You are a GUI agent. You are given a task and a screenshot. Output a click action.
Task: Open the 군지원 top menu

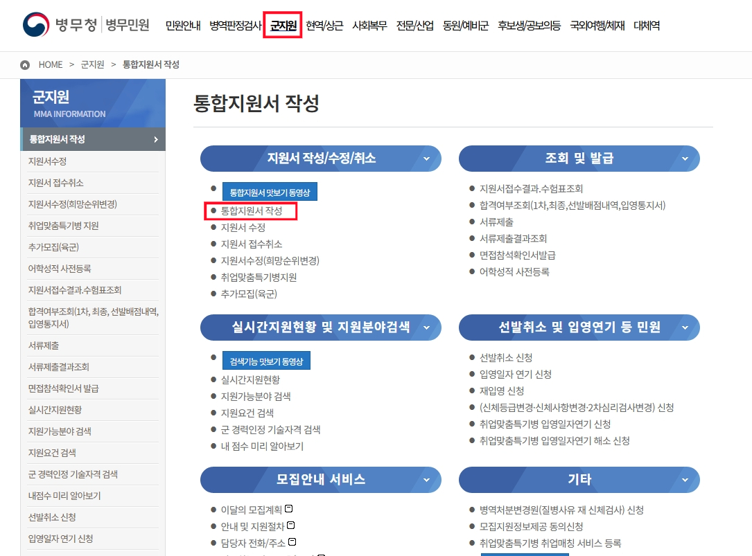tap(283, 26)
